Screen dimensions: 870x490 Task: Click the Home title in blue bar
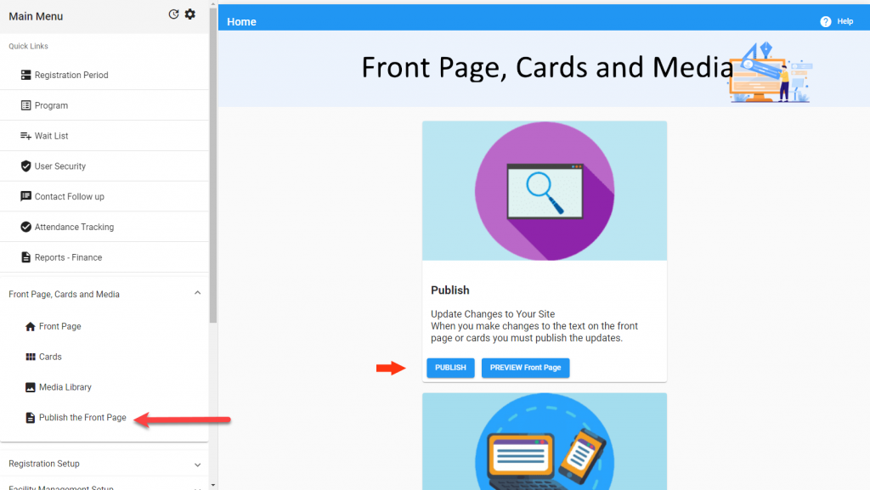[x=241, y=21]
